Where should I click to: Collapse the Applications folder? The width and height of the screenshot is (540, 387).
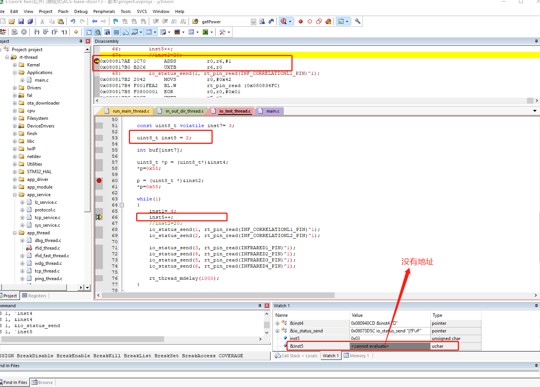coord(15,73)
